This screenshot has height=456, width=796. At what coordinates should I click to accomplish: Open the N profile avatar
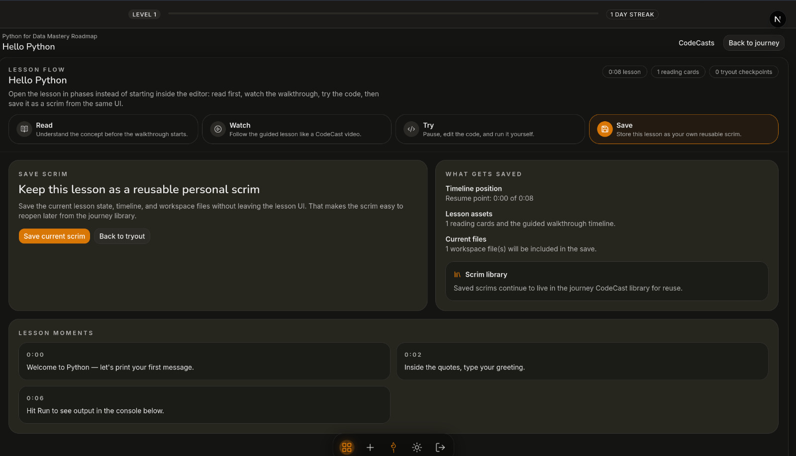pos(778,19)
